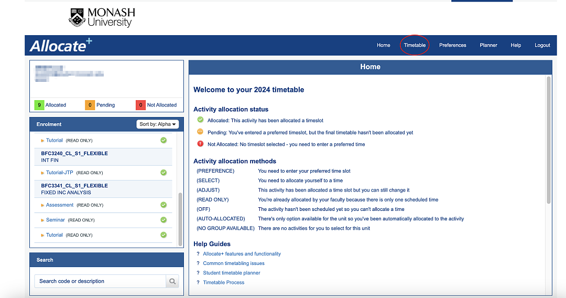The height and width of the screenshot is (298, 566).
Task: Click green check icon on top Tutorial row
Action: (x=164, y=140)
